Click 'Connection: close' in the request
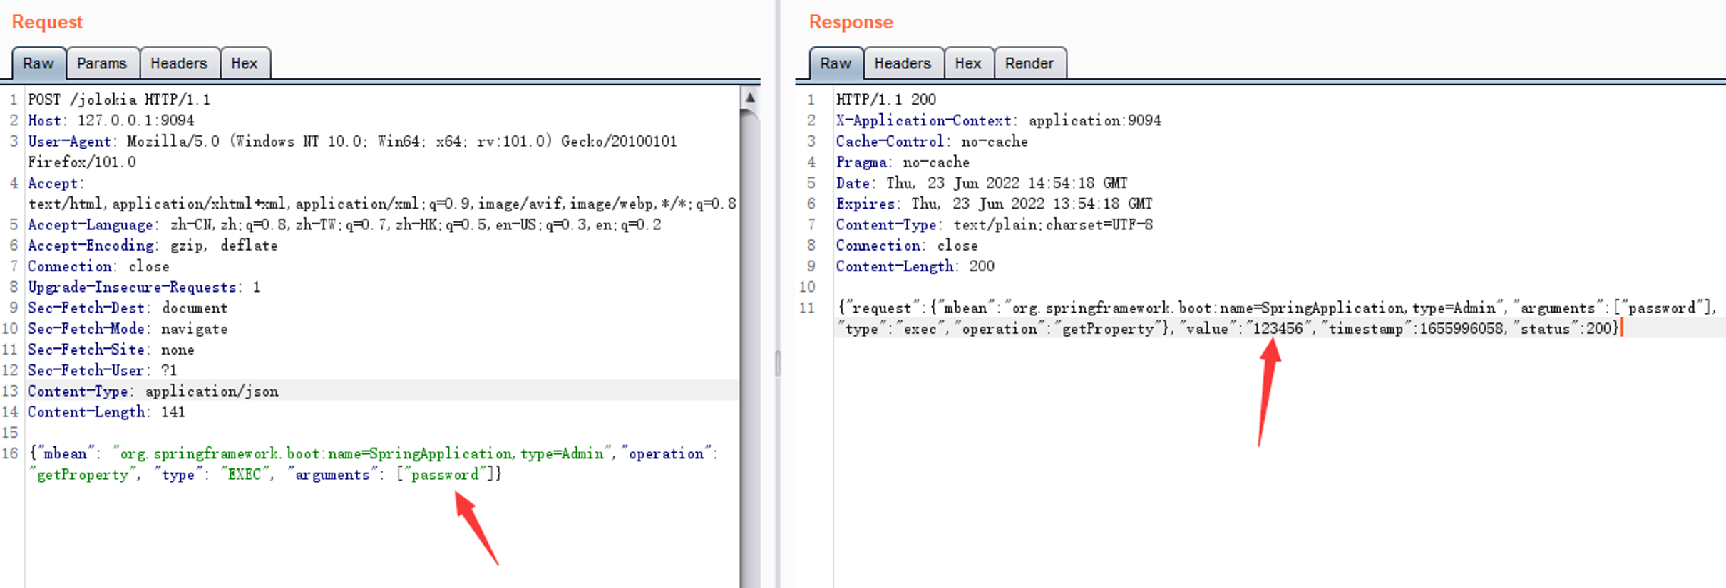 (x=98, y=266)
